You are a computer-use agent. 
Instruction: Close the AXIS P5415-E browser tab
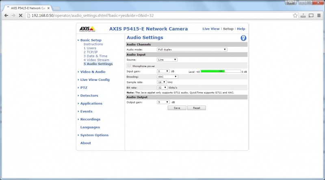pos(48,8)
